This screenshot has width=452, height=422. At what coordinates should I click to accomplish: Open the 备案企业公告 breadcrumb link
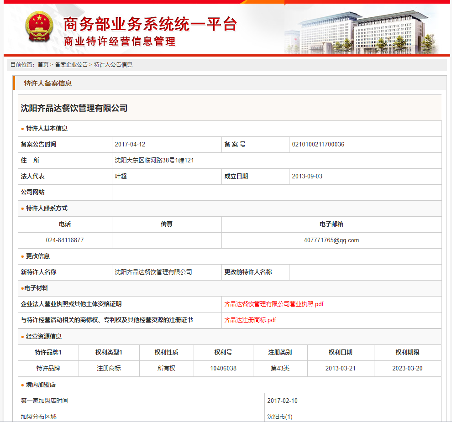[71, 64]
